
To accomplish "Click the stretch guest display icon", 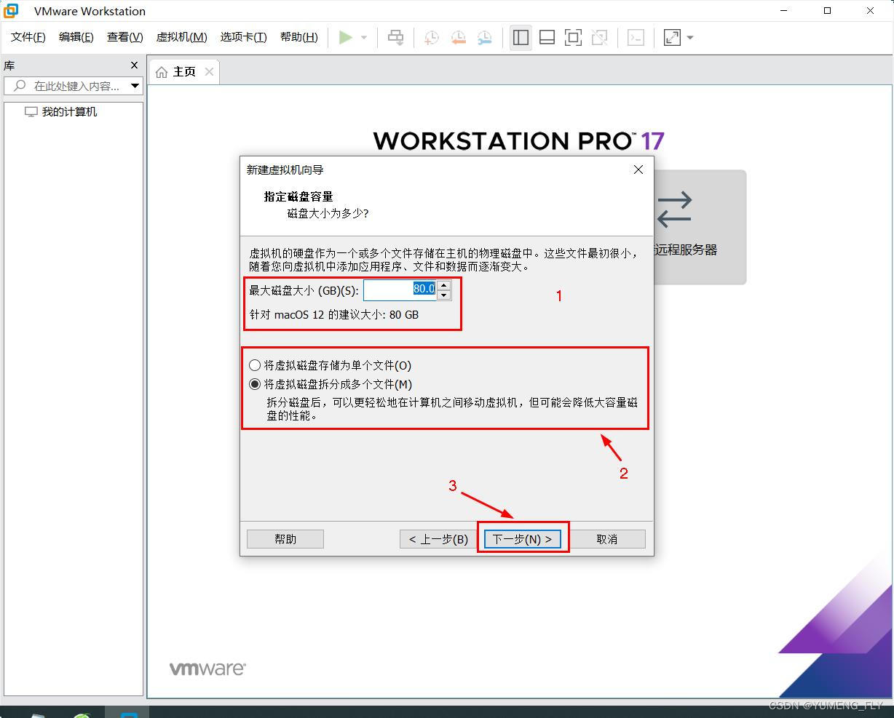I will pos(672,37).
